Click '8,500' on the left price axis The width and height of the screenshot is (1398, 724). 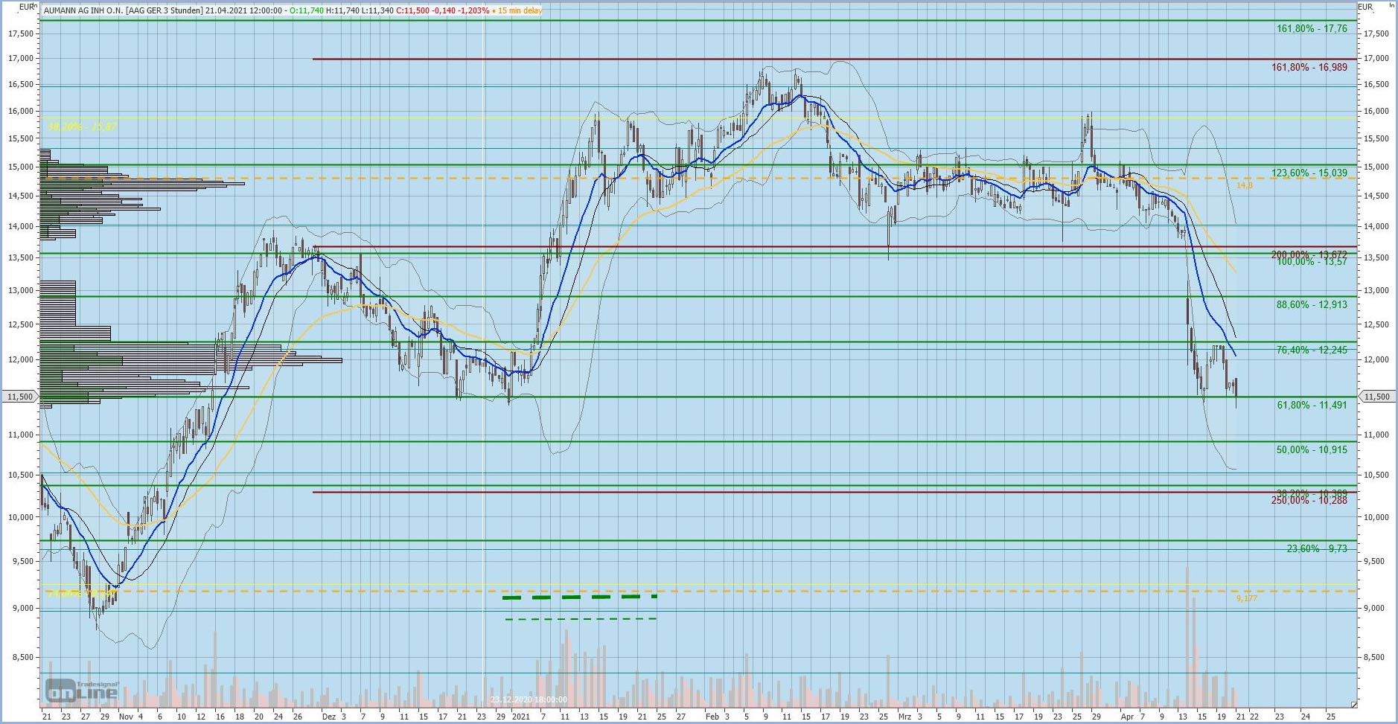click(x=22, y=658)
